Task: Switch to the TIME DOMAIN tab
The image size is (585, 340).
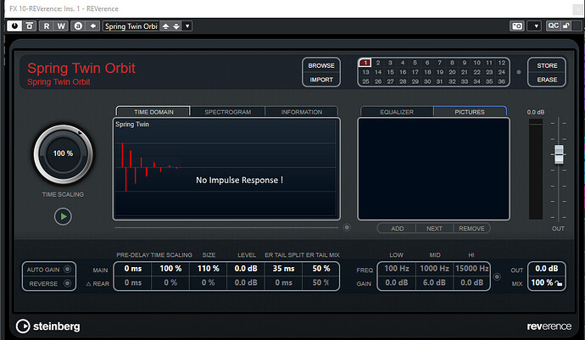Action: pos(153,112)
